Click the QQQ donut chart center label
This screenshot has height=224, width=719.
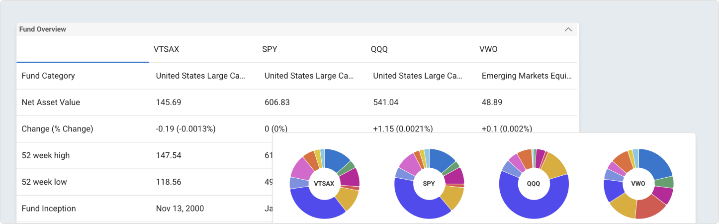(534, 184)
